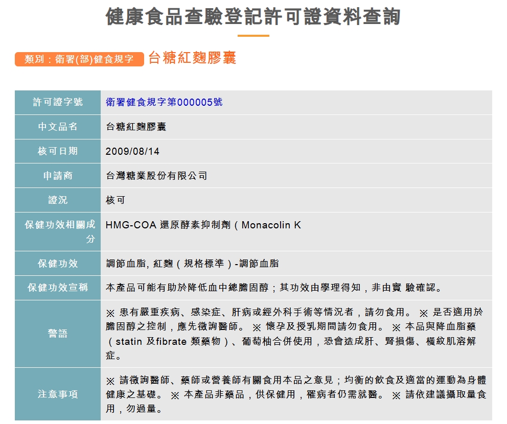Select the 注意事項 row label cell
This screenshot has height=424, width=507.
coord(58,394)
